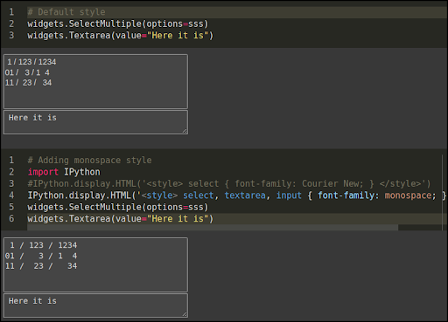Click into the monospace 'Here it is' textarea
Screen dimensions: 448x322
(x=95, y=305)
